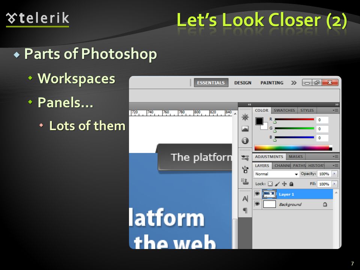Click the 'The platform' dark button on canvas
Viewport: 360px width, 270px height.
click(x=195, y=157)
